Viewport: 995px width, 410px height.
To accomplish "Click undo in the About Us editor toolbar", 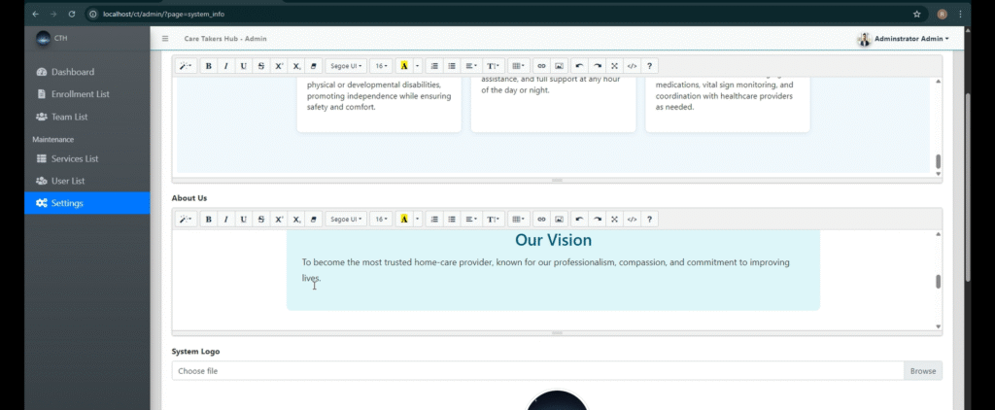I will [579, 219].
